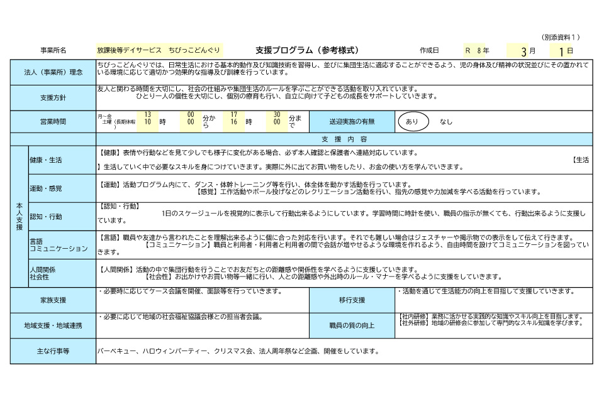This screenshot has height=402, width=604.
Task: Click the 主な行事等 header cell
Action: [53, 351]
